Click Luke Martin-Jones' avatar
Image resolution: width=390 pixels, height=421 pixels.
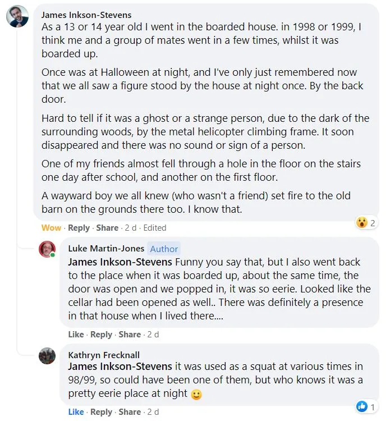point(47,249)
